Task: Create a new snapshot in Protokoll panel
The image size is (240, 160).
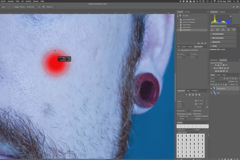Action: pos(202,43)
